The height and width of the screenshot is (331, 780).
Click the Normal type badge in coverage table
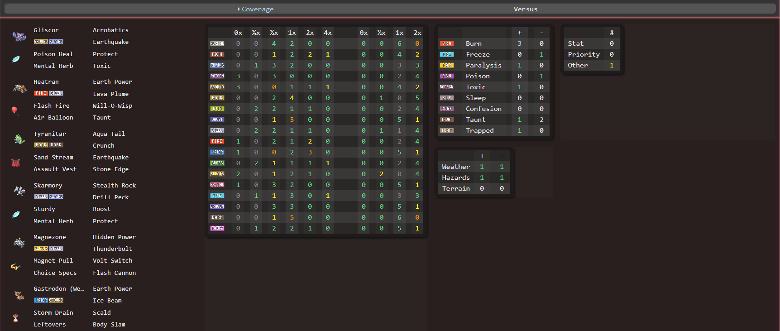[x=217, y=43]
